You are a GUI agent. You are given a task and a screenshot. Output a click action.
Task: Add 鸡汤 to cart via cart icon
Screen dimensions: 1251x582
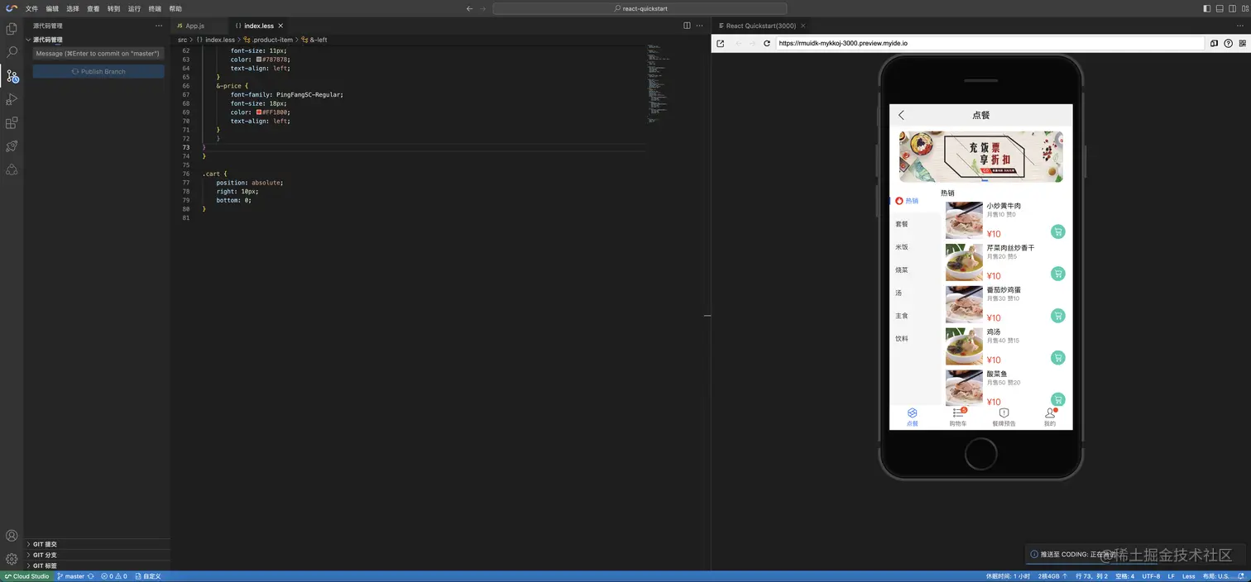click(x=1057, y=357)
